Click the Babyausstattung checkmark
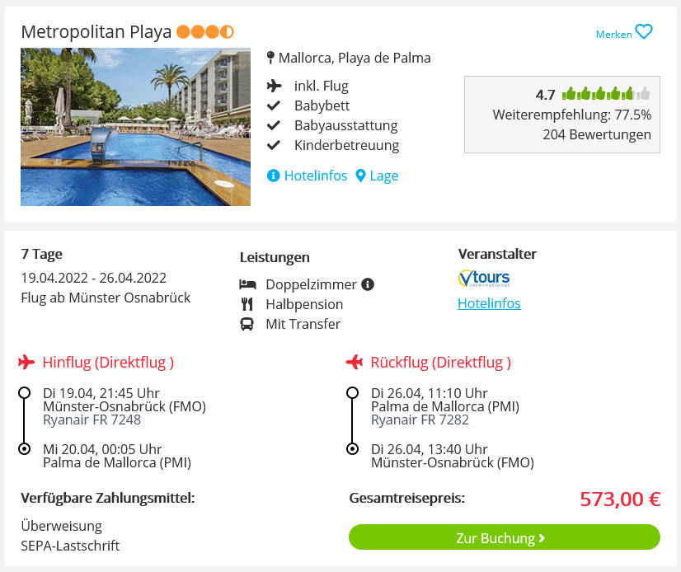681x572 pixels. click(x=274, y=125)
